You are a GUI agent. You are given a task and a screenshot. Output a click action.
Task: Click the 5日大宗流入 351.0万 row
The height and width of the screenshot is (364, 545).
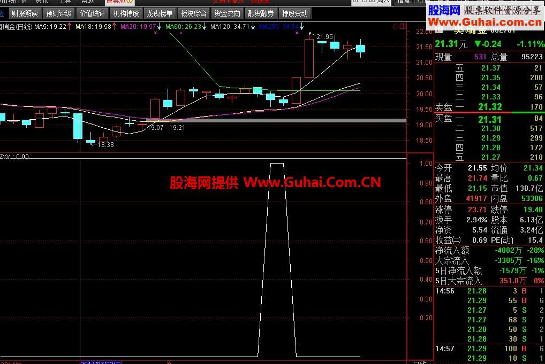[x=489, y=281]
